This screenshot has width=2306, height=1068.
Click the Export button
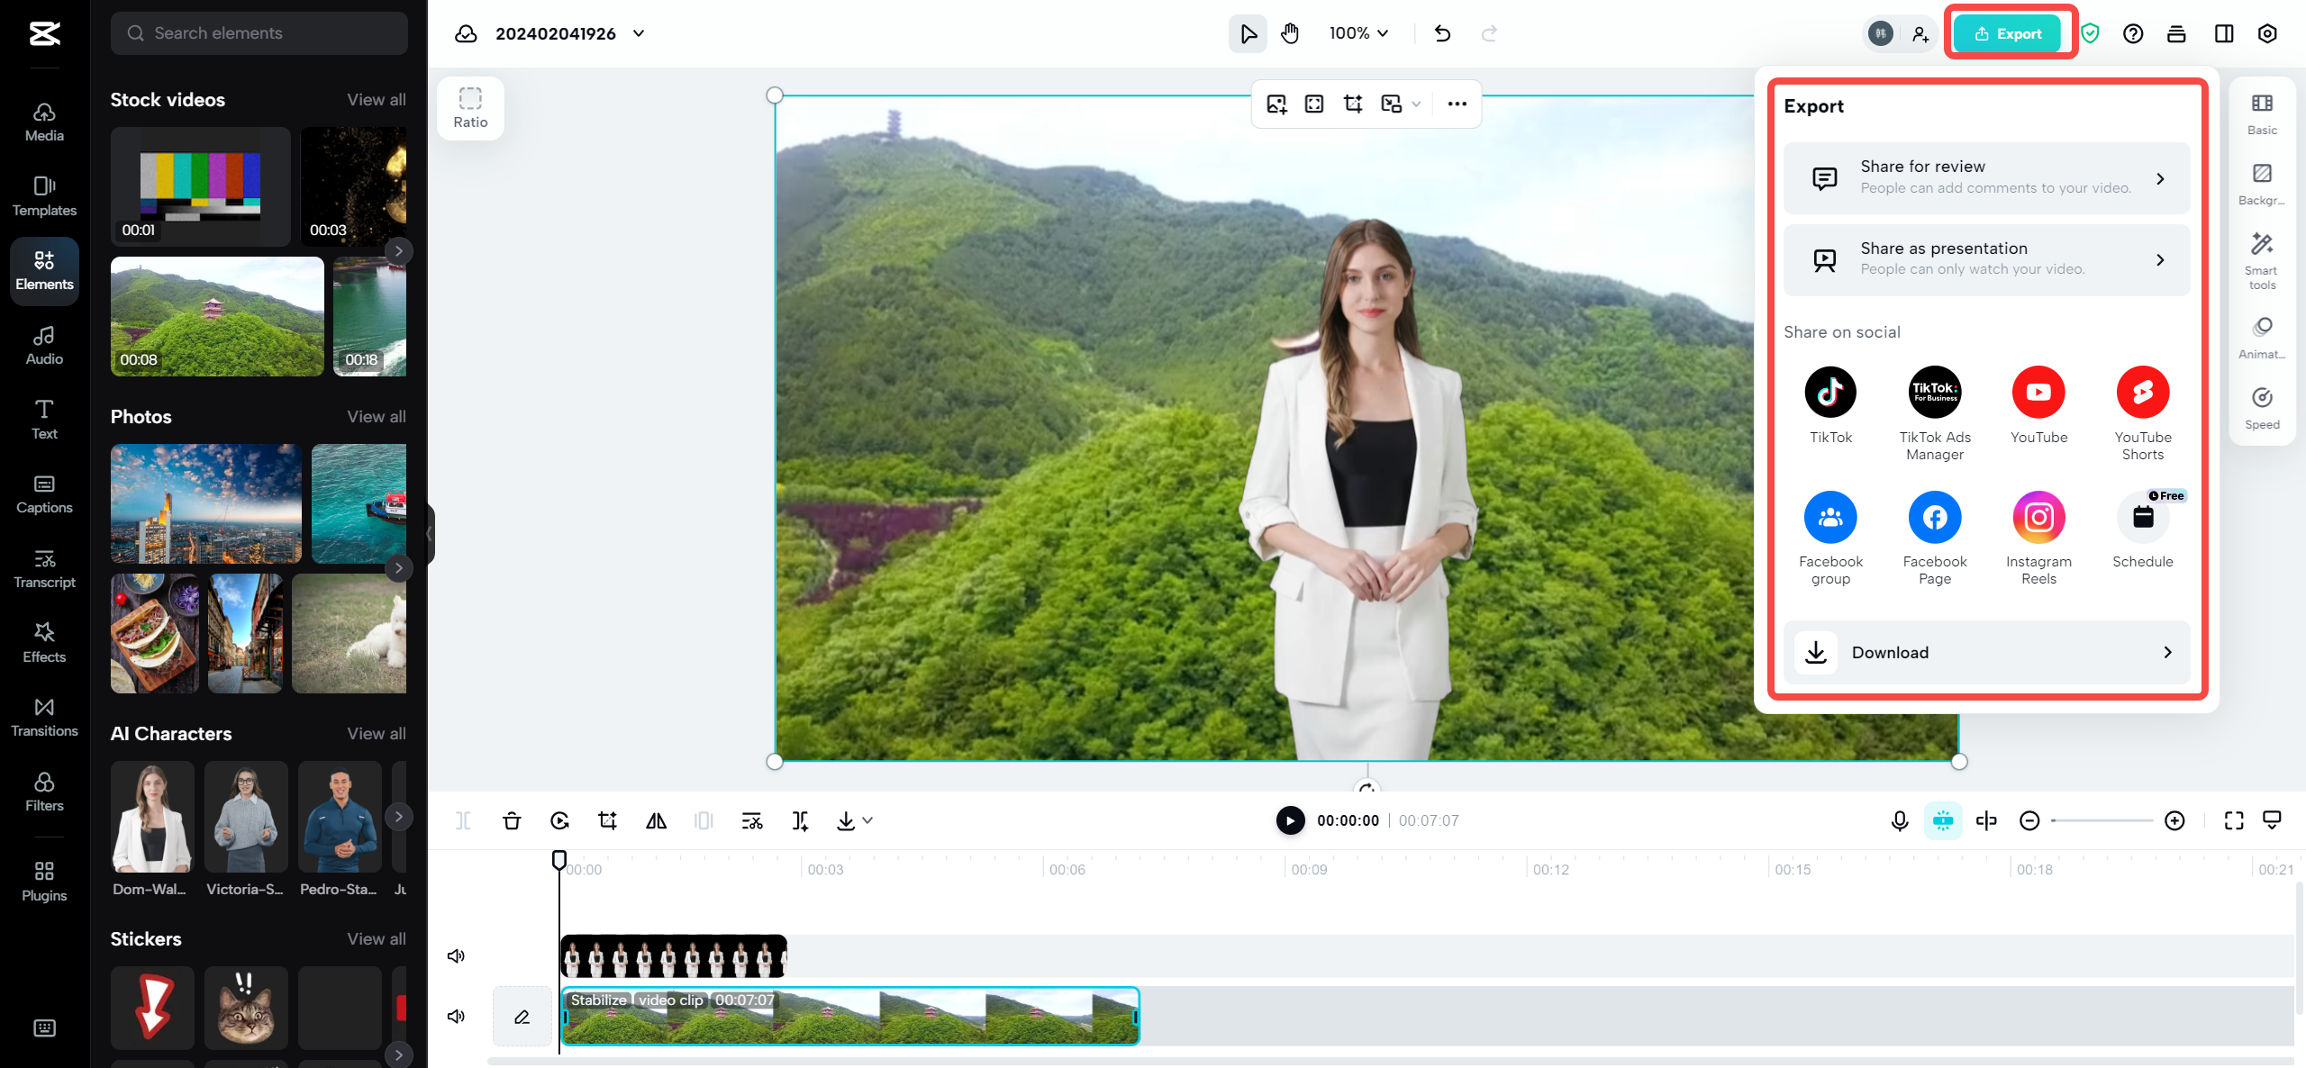click(x=2008, y=33)
